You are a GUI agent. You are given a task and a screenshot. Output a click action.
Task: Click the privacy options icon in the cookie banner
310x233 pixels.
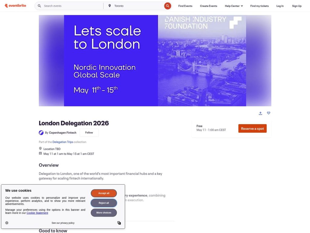[x=119, y=223]
